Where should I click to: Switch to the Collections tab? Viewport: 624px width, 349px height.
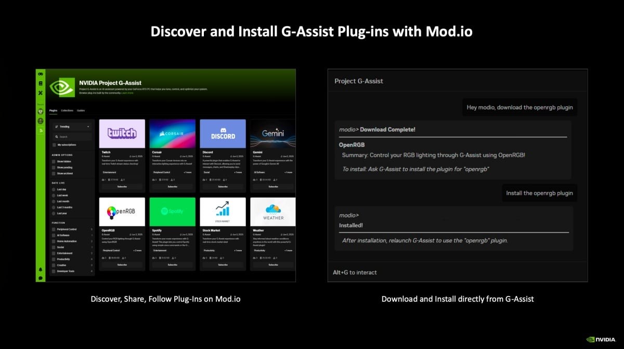67,111
